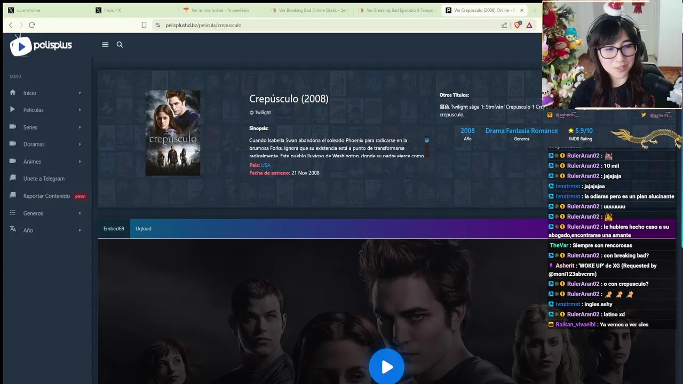Switch to Breaking Bad Episodio 9 tab
The image size is (683, 384).
(x=396, y=10)
